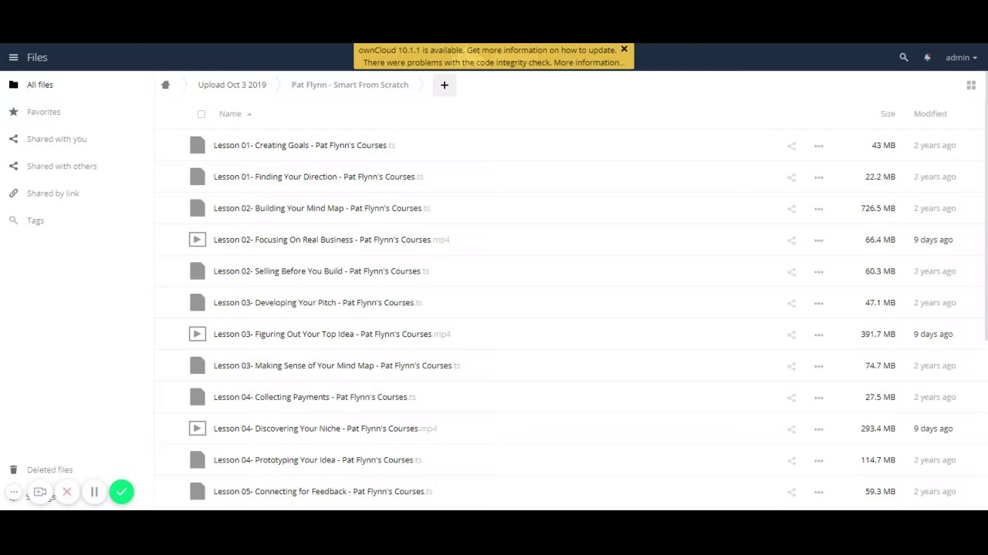This screenshot has width=988, height=555.
Task: Share Figuring Out Your Top Idea file
Action: 791,335
